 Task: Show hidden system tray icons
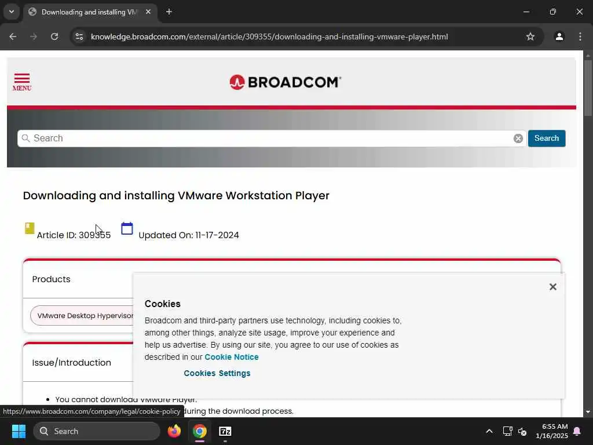click(489, 431)
